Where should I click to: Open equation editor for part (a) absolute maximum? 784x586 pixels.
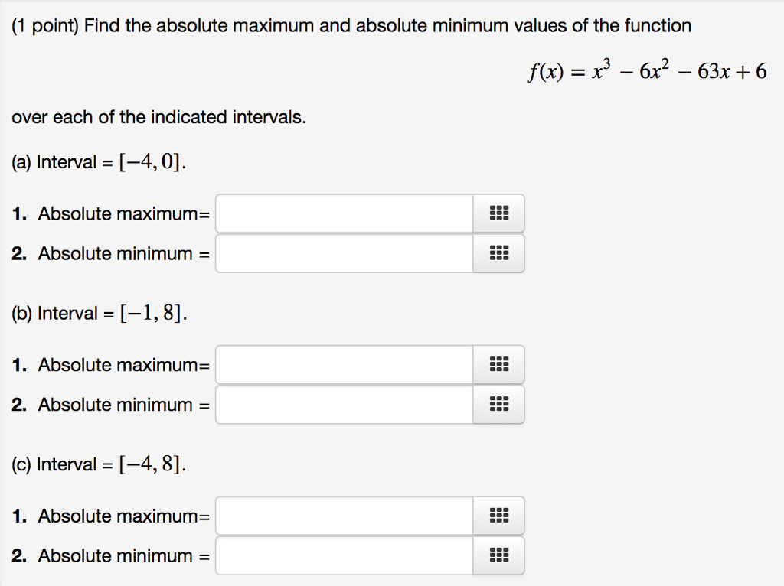coord(498,213)
